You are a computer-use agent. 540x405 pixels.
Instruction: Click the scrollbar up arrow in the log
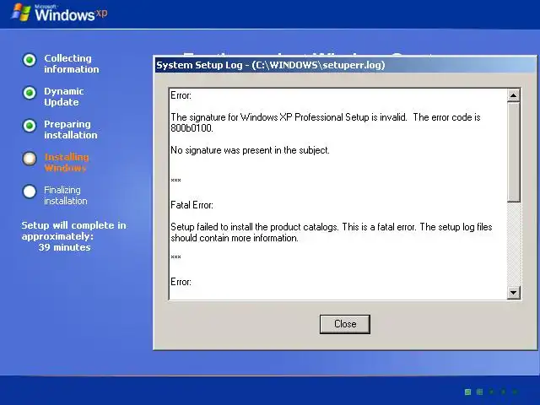click(x=513, y=95)
